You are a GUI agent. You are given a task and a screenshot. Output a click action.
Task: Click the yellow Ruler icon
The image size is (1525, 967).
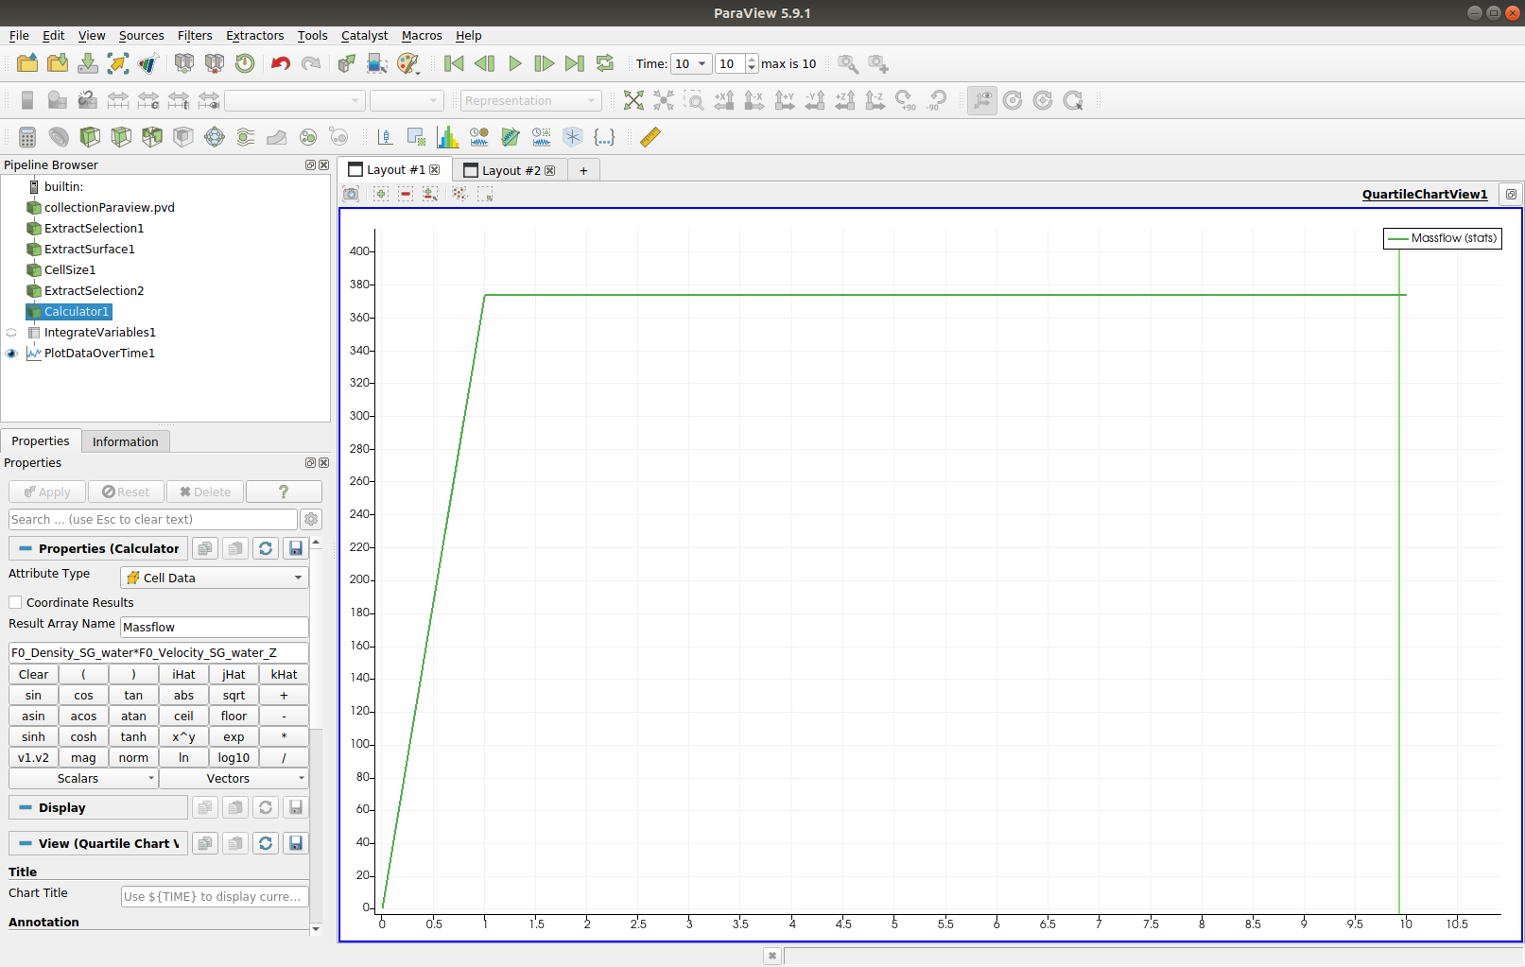tap(650, 137)
